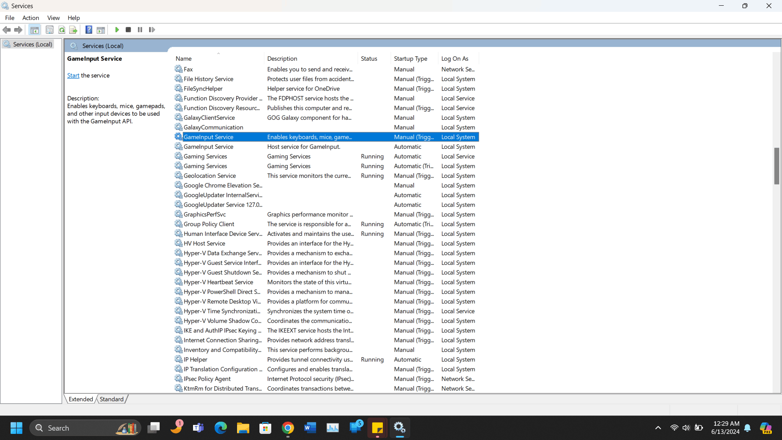The width and height of the screenshot is (782, 440).
Task: Open the Action menu
Action: [31, 18]
